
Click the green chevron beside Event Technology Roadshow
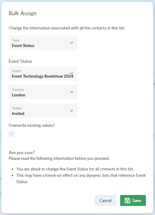(72, 73)
